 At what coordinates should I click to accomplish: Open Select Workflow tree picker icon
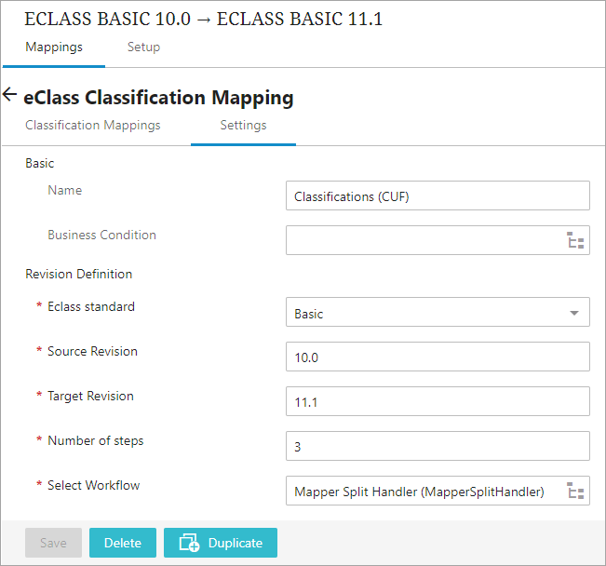coord(575,491)
